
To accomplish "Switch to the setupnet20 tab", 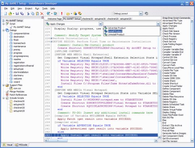I will click(126, 19).
